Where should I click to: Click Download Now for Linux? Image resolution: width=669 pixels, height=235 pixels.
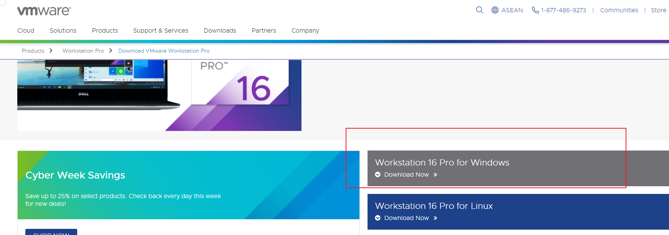pos(406,218)
